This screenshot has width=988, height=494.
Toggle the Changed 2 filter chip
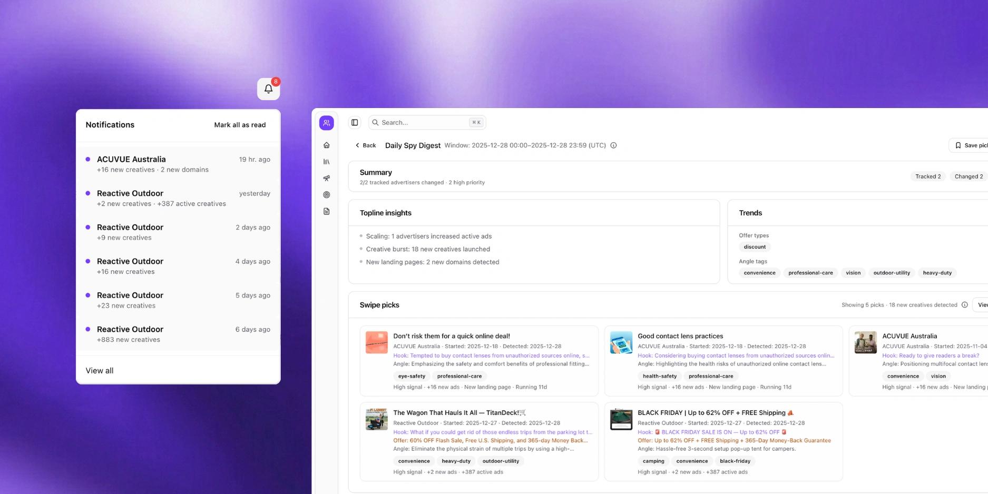coord(967,176)
